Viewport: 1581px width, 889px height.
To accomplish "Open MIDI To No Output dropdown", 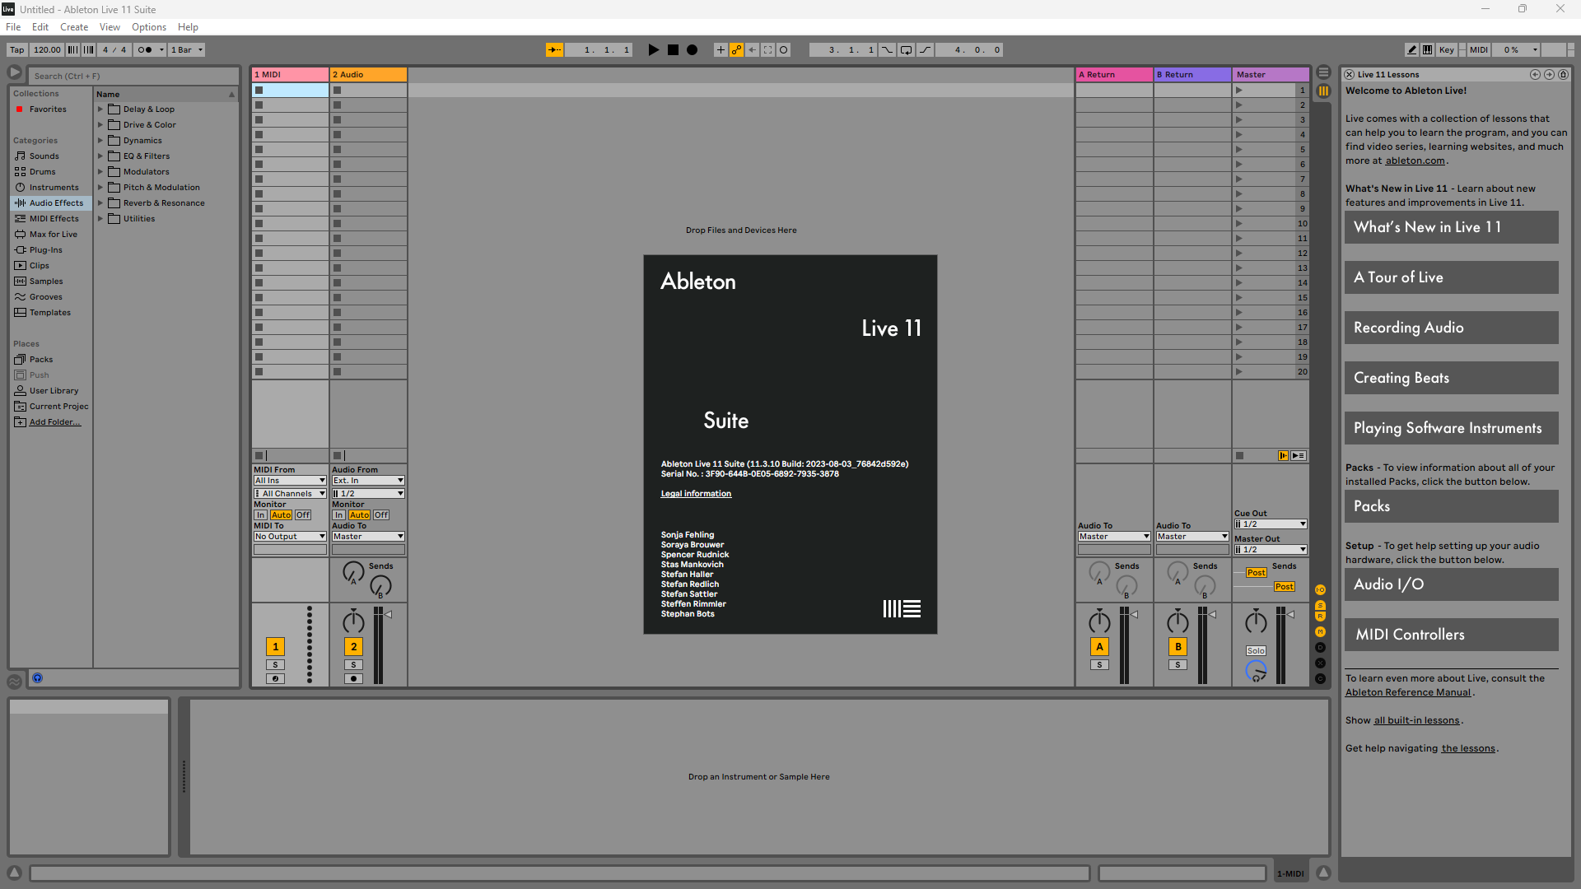I will pos(290,537).
